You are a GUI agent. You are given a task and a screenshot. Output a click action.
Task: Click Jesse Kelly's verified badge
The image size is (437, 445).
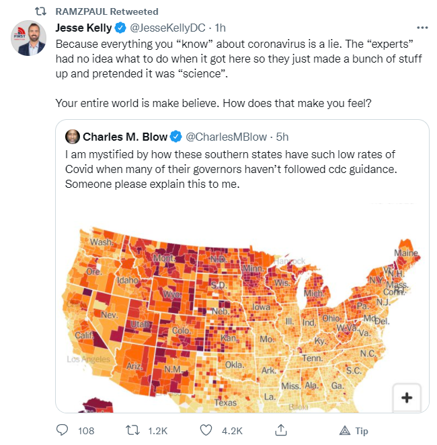pyautogui.click(x=120, y=28)
